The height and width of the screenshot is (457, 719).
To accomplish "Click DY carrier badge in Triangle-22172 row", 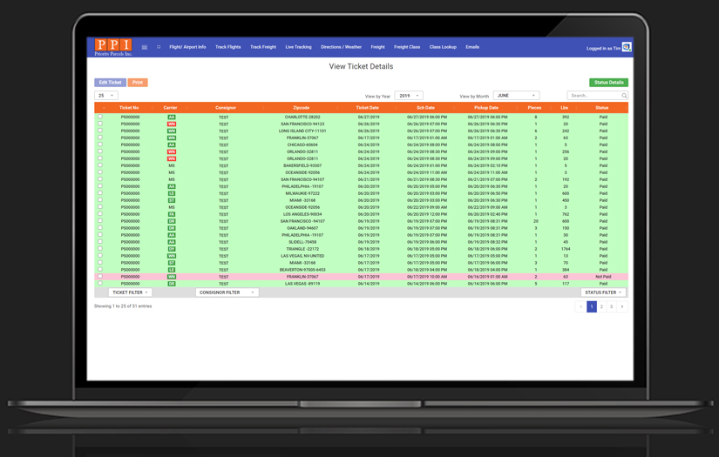I will pos(172,249).
